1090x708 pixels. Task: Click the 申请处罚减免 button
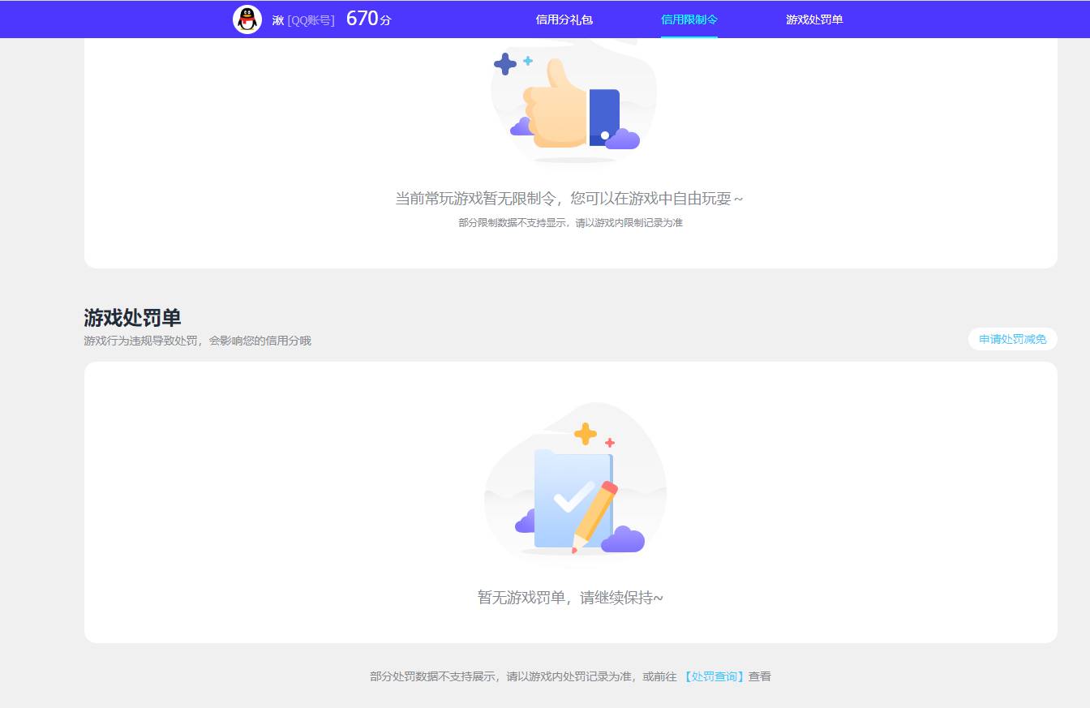coord(1012,339)
